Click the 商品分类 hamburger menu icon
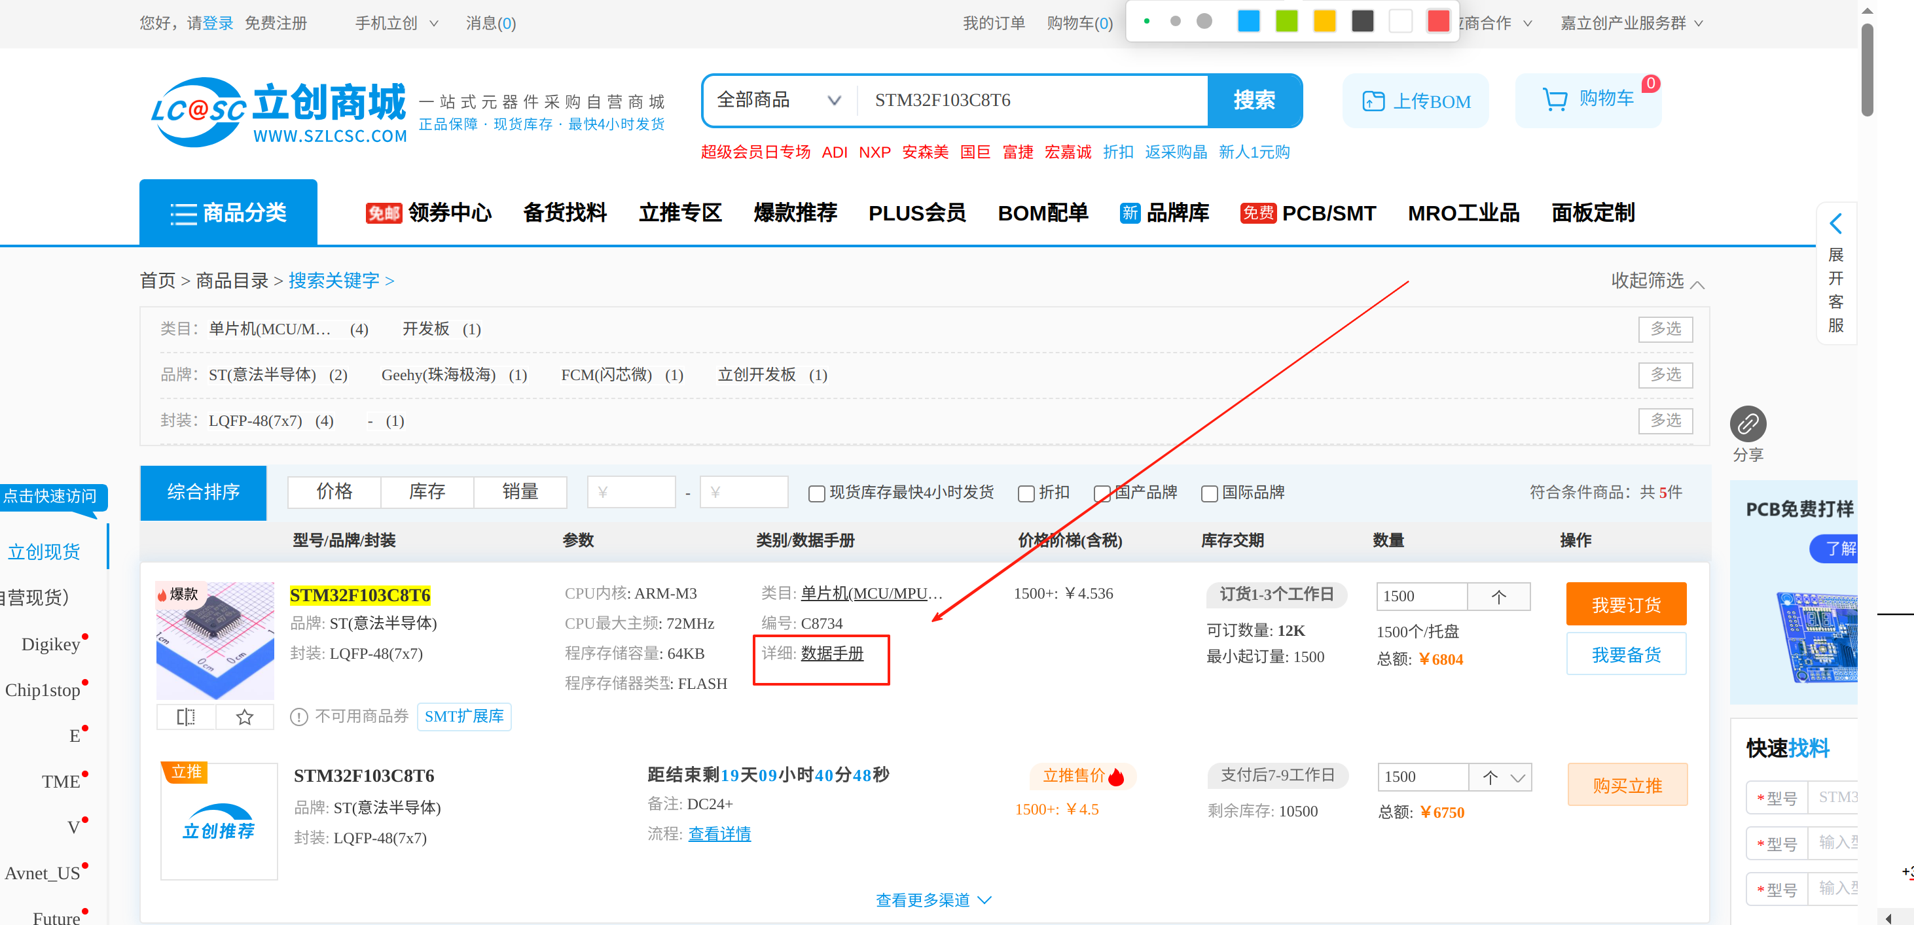Image resolution: width=1914 pixels, height=925 pixels. tap(183, 214)
